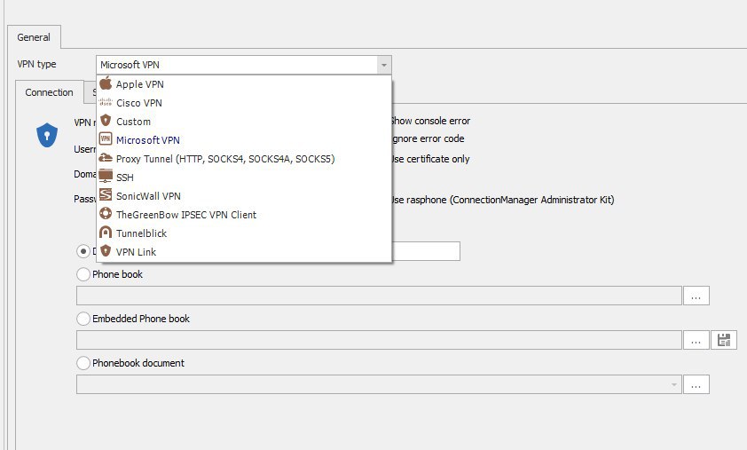Click the Apple VPN apple icon

point(106,83)
